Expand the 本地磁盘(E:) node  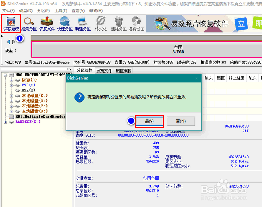(11, 106)
